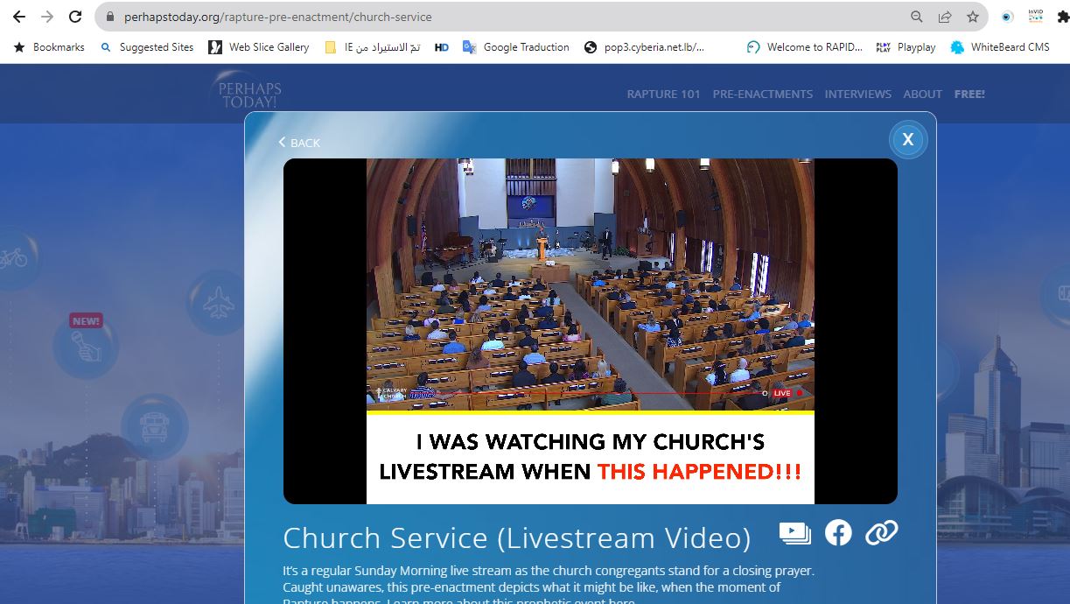Click the address bar URL field
Screen dimensions: 1070x604
click(507, 17)
